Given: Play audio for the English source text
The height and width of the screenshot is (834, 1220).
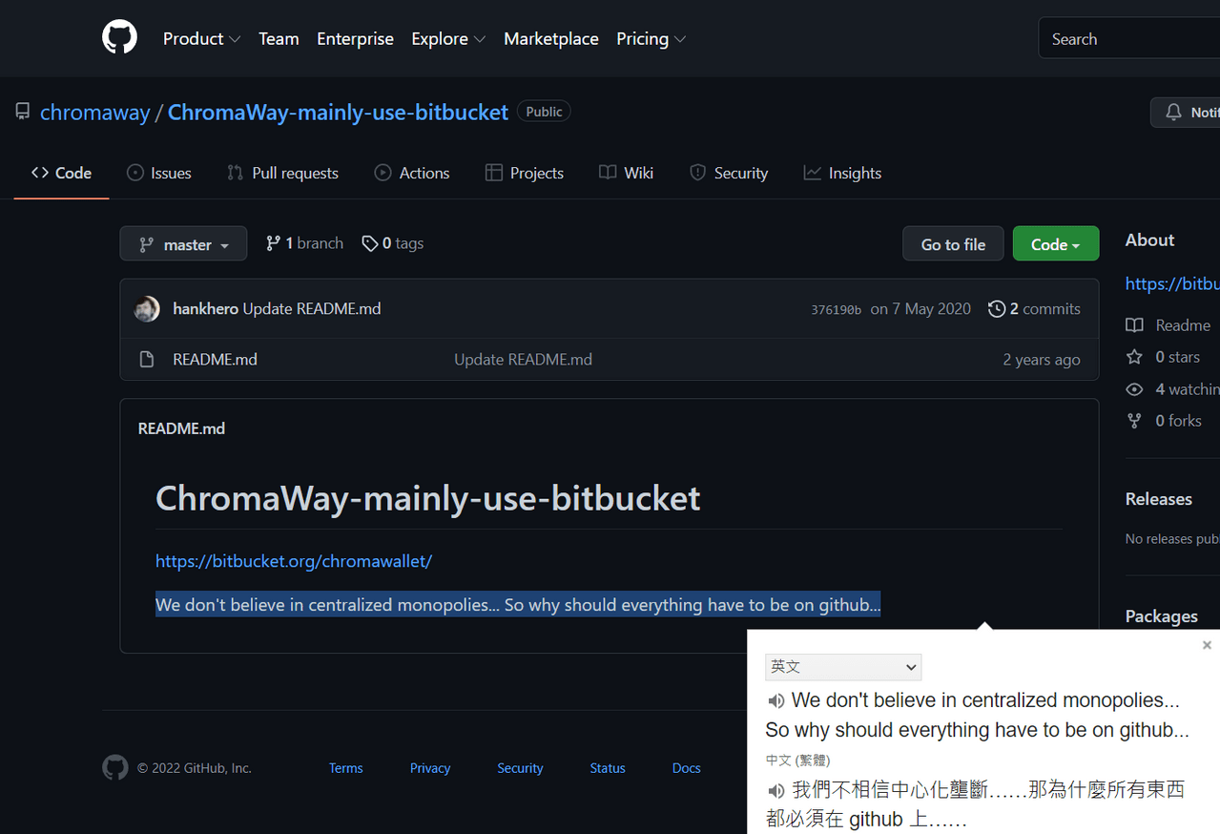Looking at the screenshot, I should coord(776,701).
